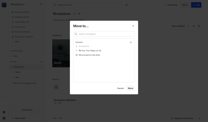Expand Nicelydone in Move to dialog
Image resolution: width=208 pixels, height=122 pixels.
(x=76, y=46)
